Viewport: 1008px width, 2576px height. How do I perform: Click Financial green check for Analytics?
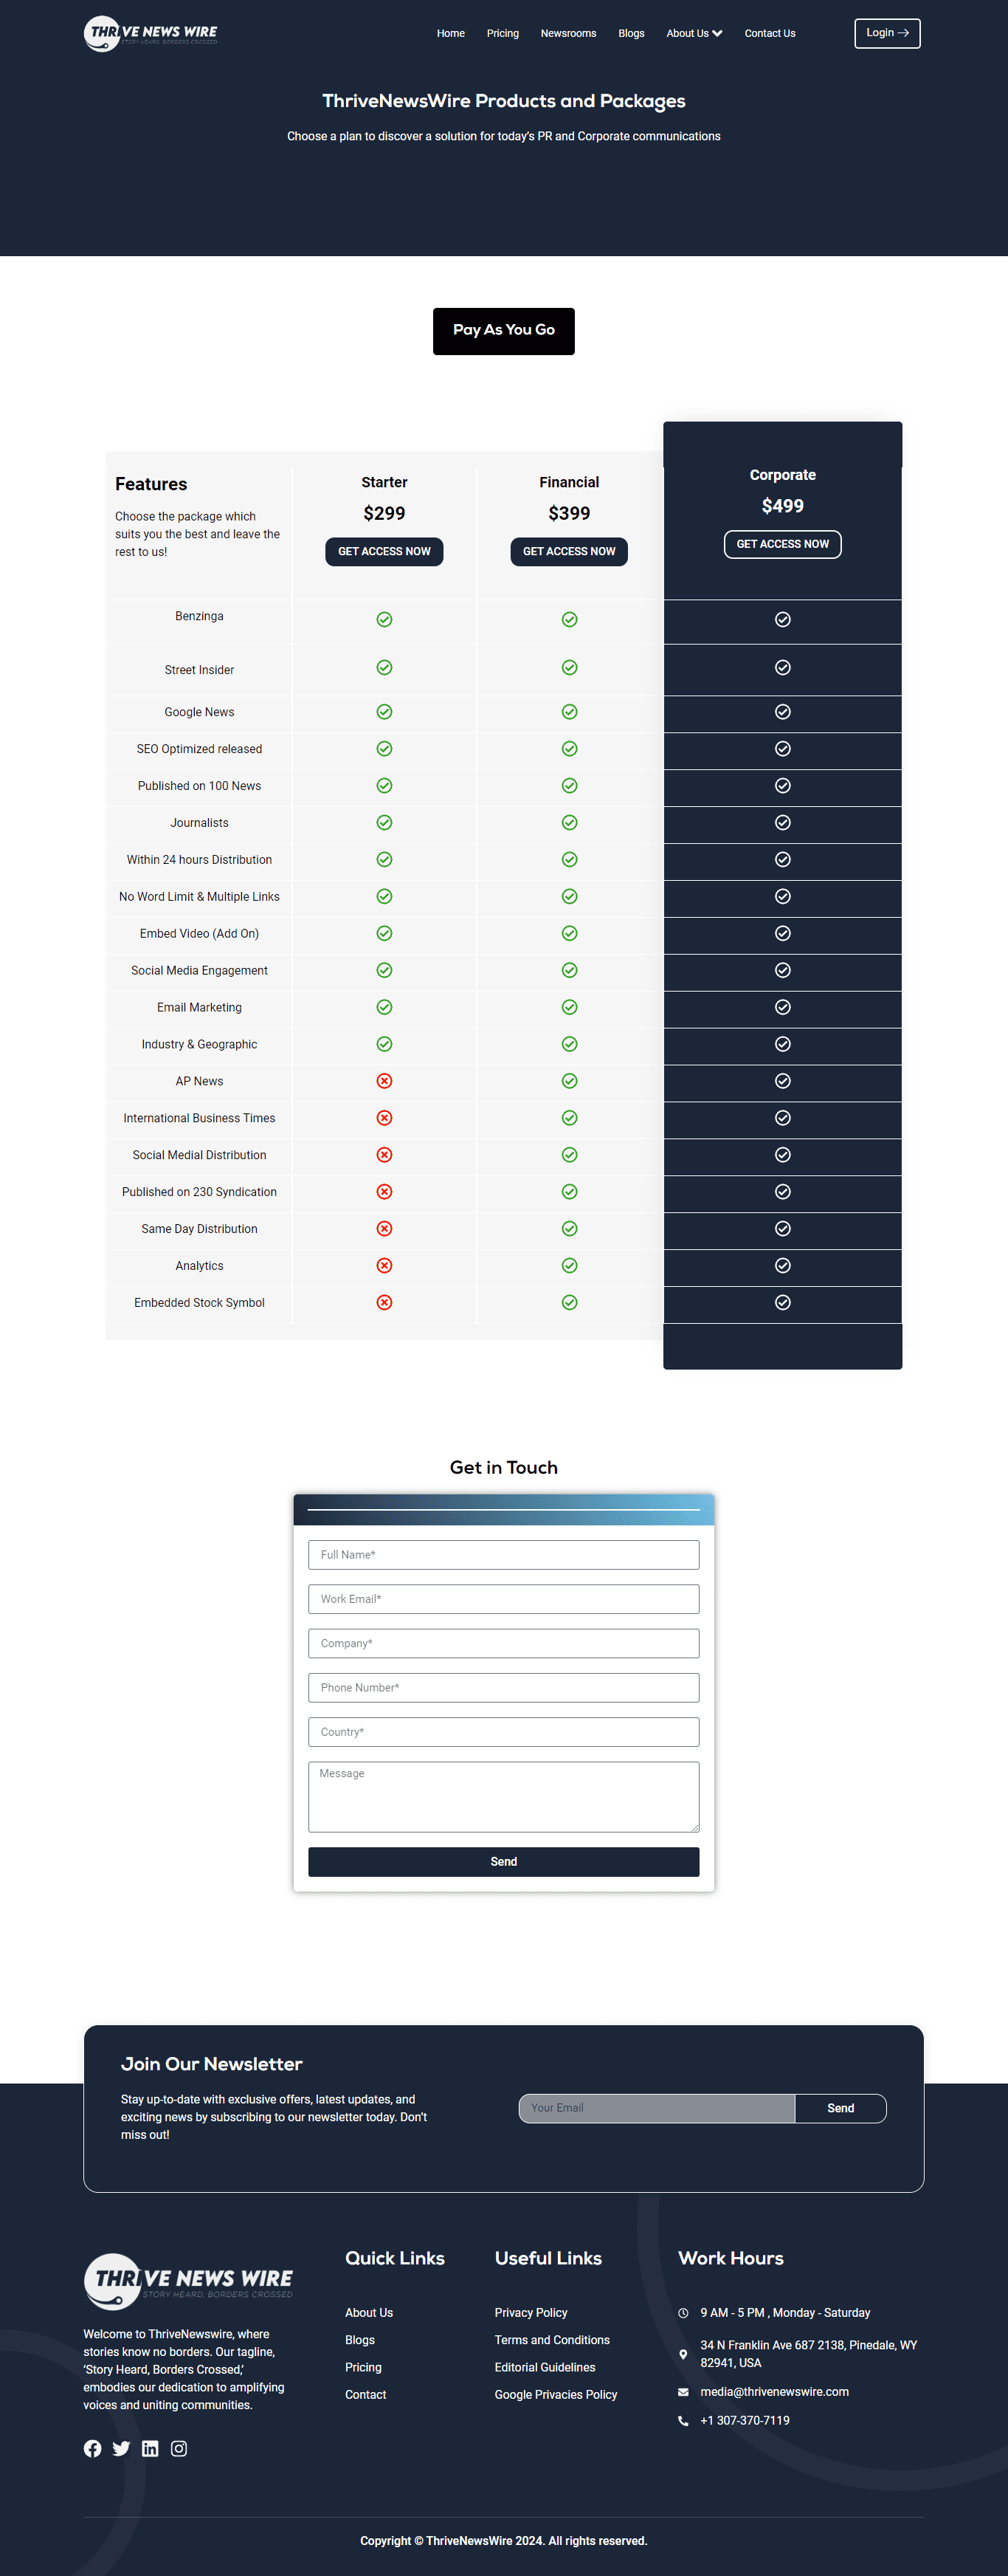(570, 1265)
